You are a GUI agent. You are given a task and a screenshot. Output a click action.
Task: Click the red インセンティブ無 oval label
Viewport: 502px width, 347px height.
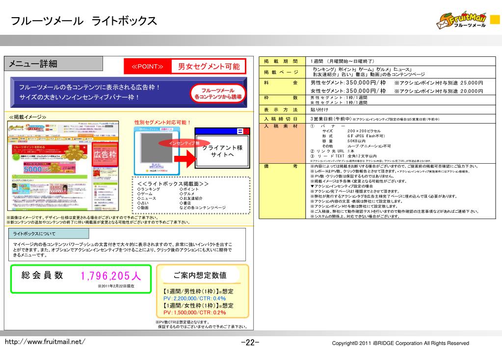tap(184, 143)
